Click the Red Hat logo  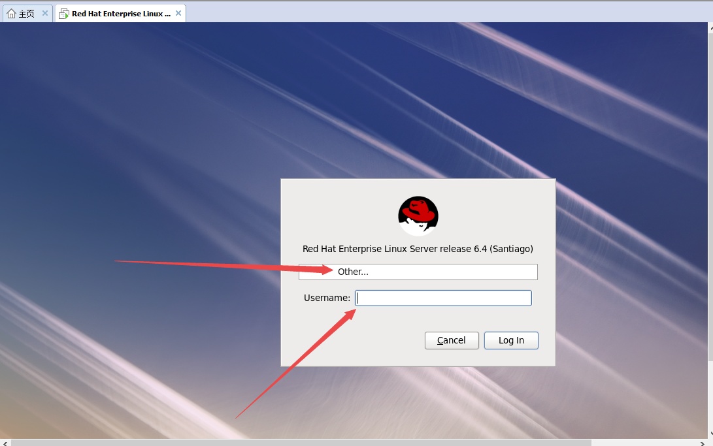click(x=418, y=215)
